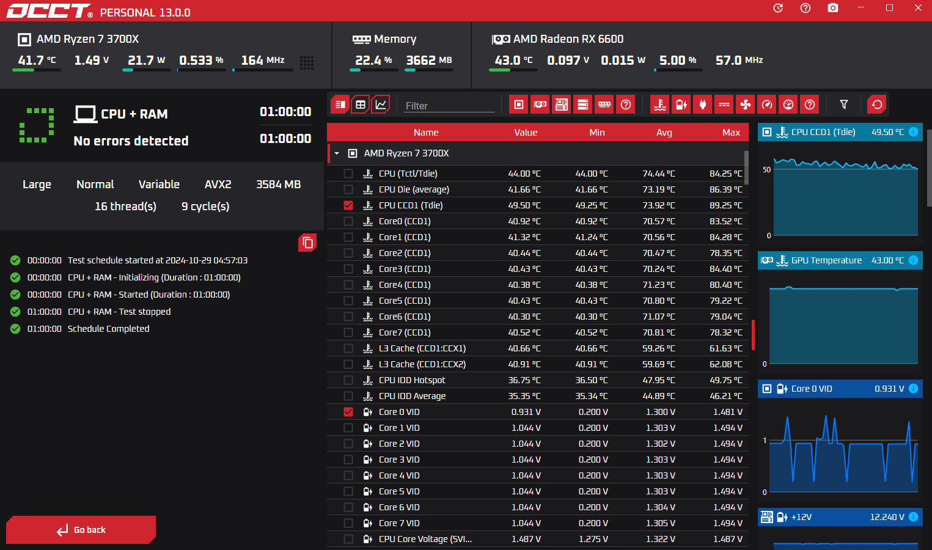
Task: Toggle the power plug sensor filter
Action: click(x=703, y=105)
